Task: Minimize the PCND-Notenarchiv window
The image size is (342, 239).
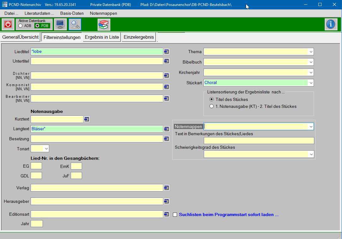Action: pyautogui.click(x=306, y=4)
